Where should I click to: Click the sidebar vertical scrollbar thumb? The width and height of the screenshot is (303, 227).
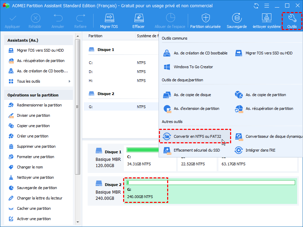78,107
